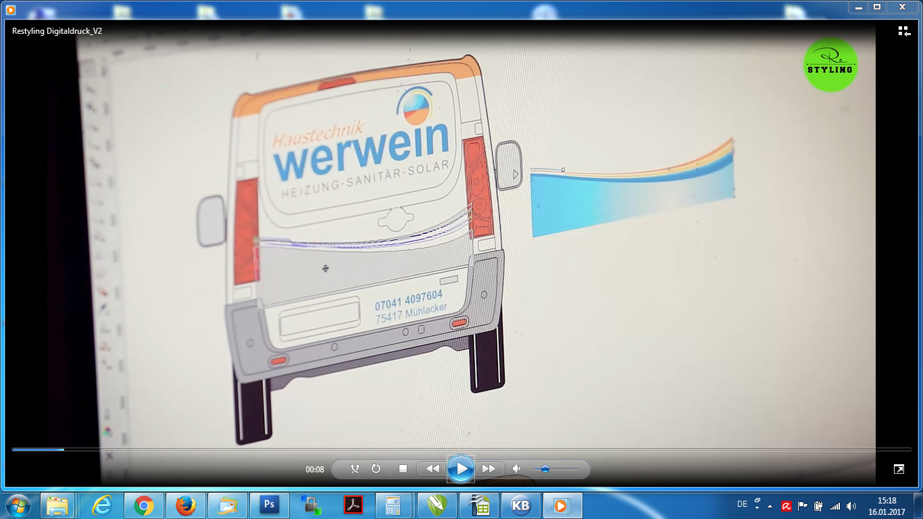Open the DE input language selector
Image resolution: width=923 pixels, height=519 pixels.
742,504
